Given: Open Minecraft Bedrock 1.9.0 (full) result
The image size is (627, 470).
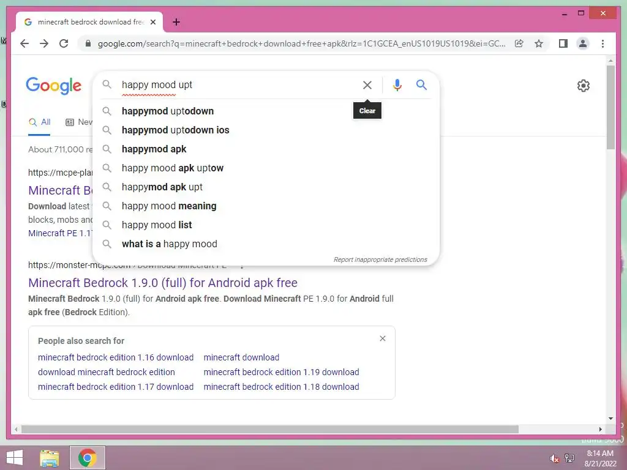Looking at the screenshot, I should (163, 283).
